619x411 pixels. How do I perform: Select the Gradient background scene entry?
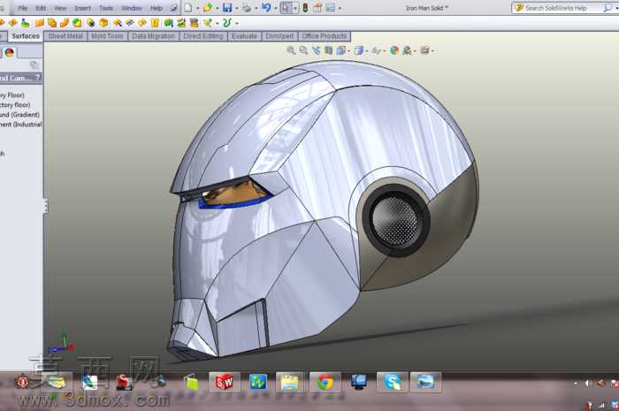[x=19, y=115]
